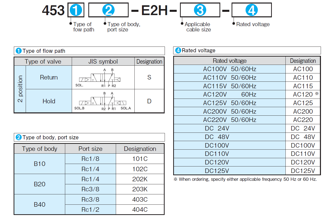Click 'DC 48V' in the Rated voltage column
The image size is (330, 217).
click(230, 137)
